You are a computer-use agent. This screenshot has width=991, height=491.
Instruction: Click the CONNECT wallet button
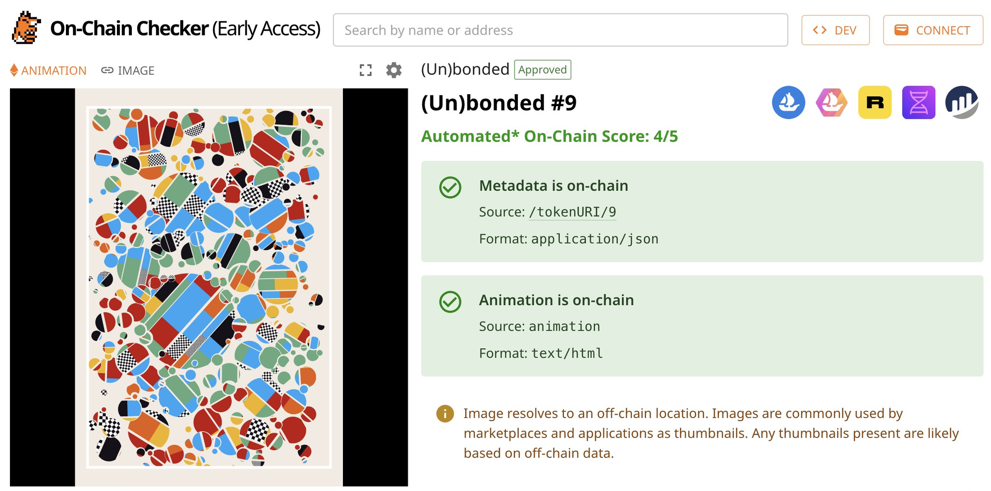933,30
